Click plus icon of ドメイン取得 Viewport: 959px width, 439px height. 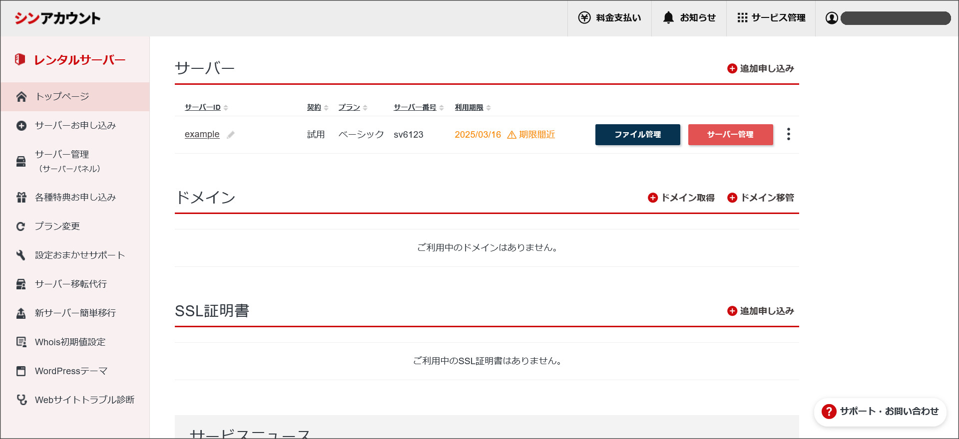click(x=653, y=198)
